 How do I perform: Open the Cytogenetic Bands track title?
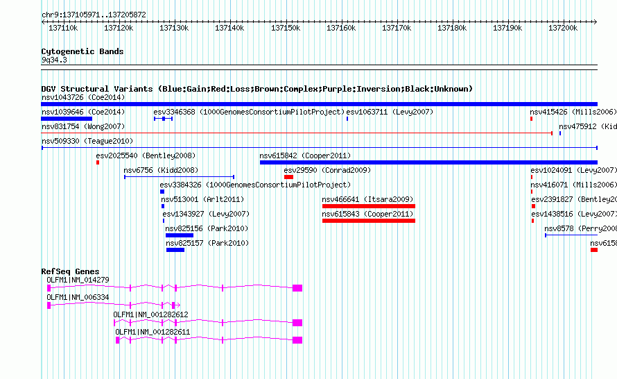coord(82,51)
